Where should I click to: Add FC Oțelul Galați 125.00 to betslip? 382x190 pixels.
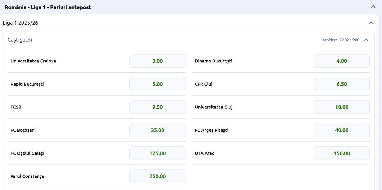(x=157, y=153)
